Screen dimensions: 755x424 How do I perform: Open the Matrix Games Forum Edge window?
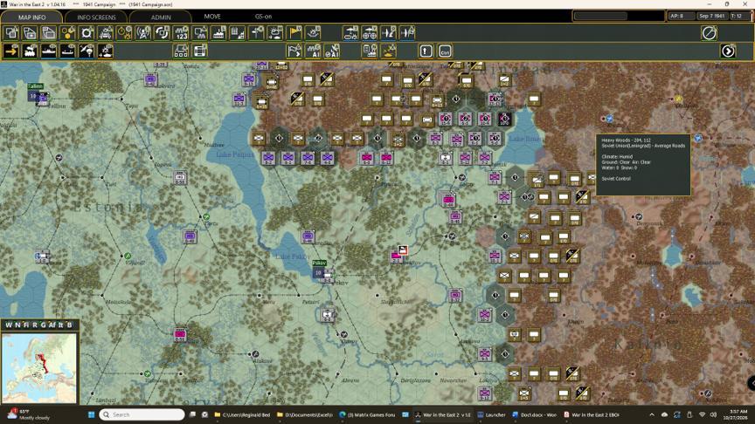click(367, 414)
